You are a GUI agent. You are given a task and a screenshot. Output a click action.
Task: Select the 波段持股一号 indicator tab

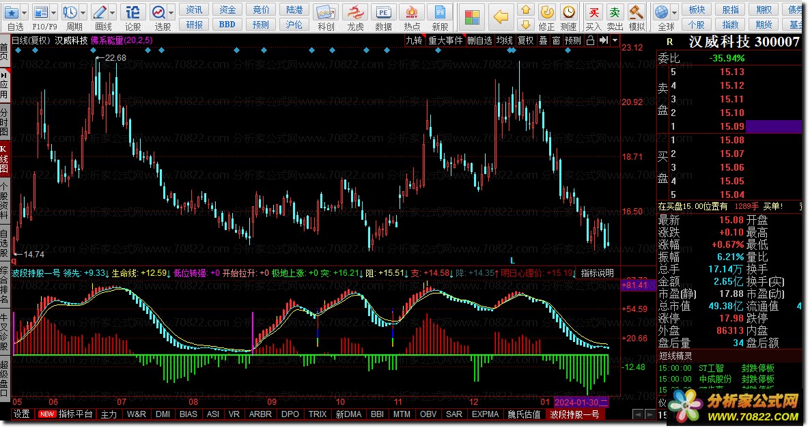(574, 414)
